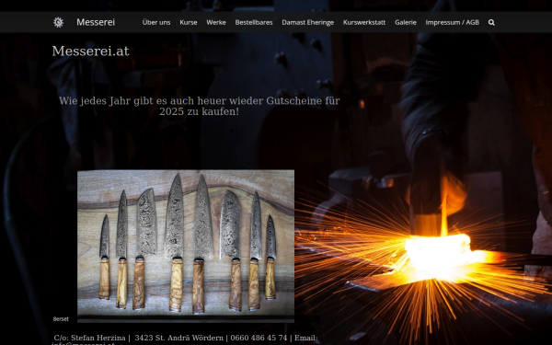Open the Über uns menu

pos(156,22)
